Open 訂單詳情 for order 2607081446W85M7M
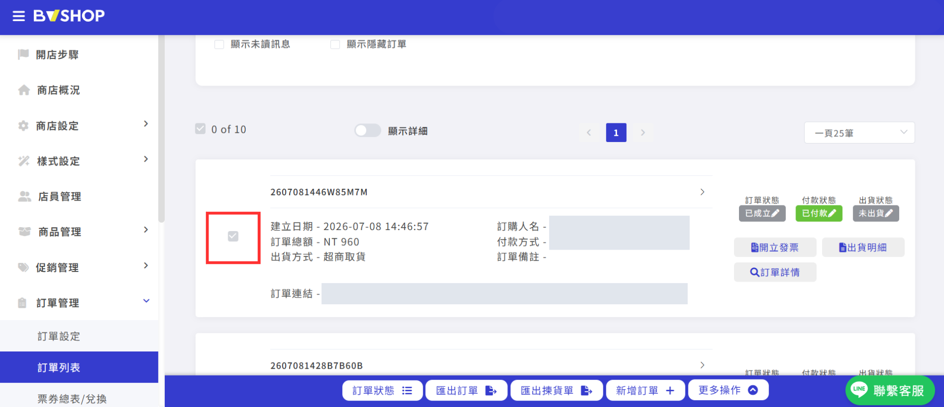 click(775, 272)
